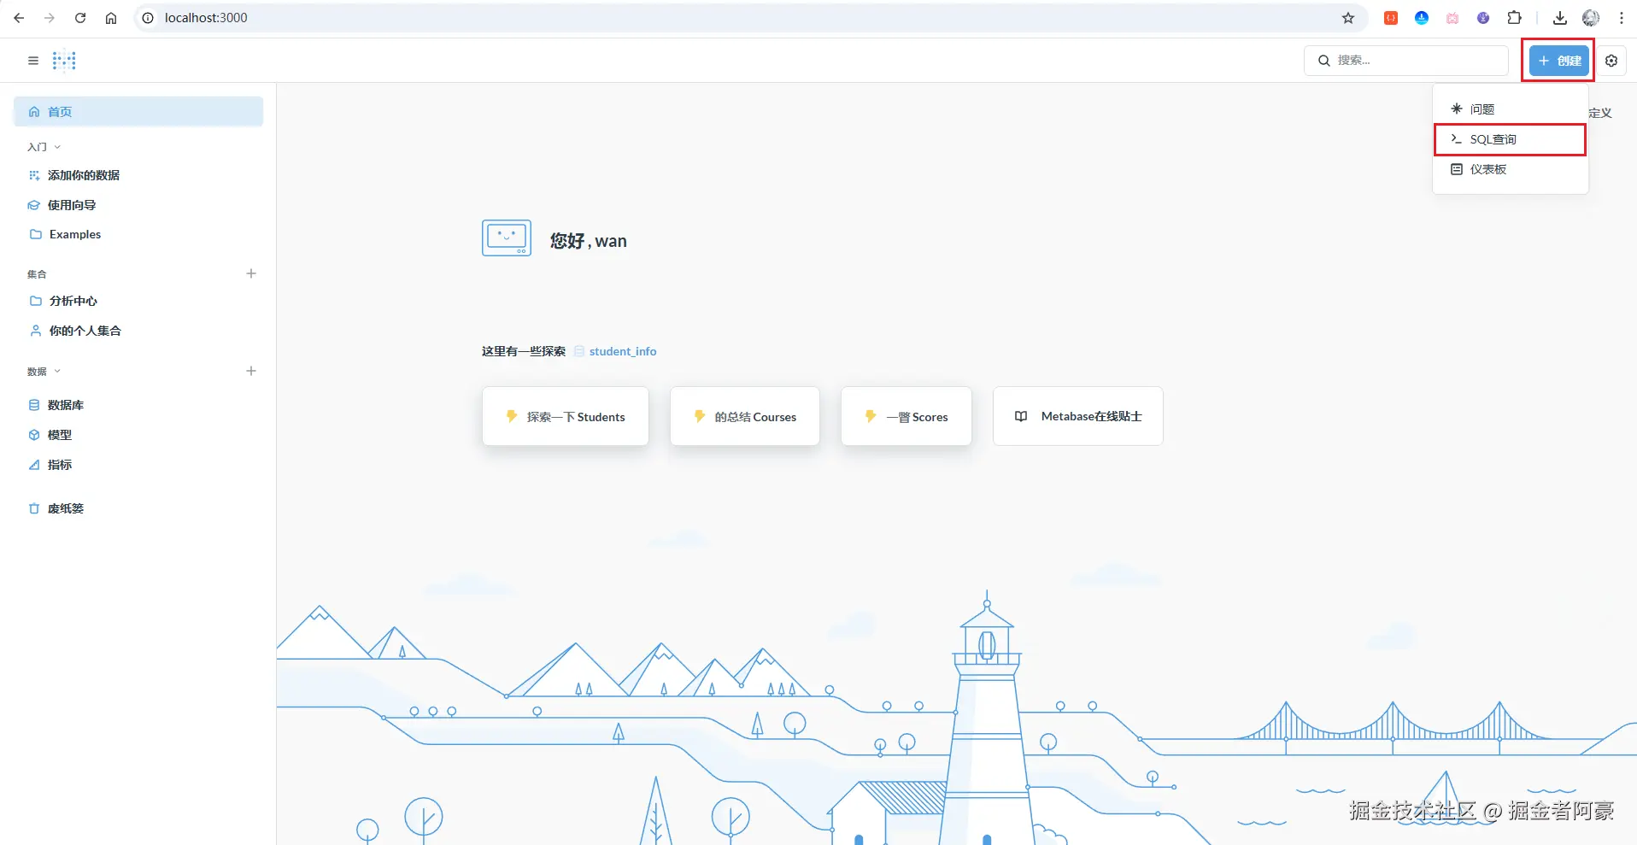
Task: Open the browser profile avatar
Action: (1591, 18)
